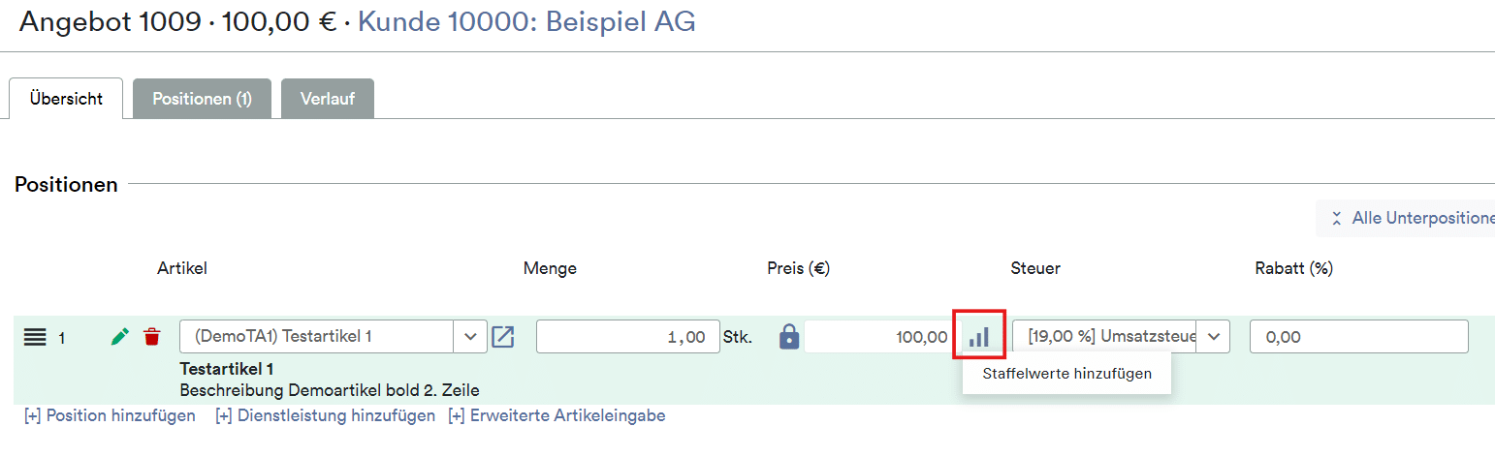Expand the Testartikel 1 article dropdown
This screenshot has width=1495, height=457.
pyautogui.click(x=470, y=337)
